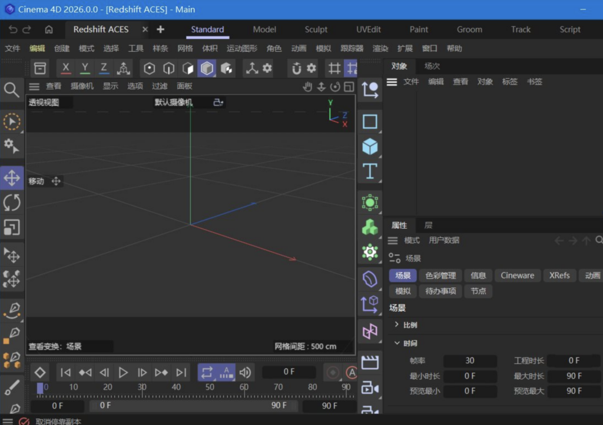Image resolution: width=603 pixels, height=425 pixels.
Task: Select the 色彩管理 attribute button
Action: [440, 275]
